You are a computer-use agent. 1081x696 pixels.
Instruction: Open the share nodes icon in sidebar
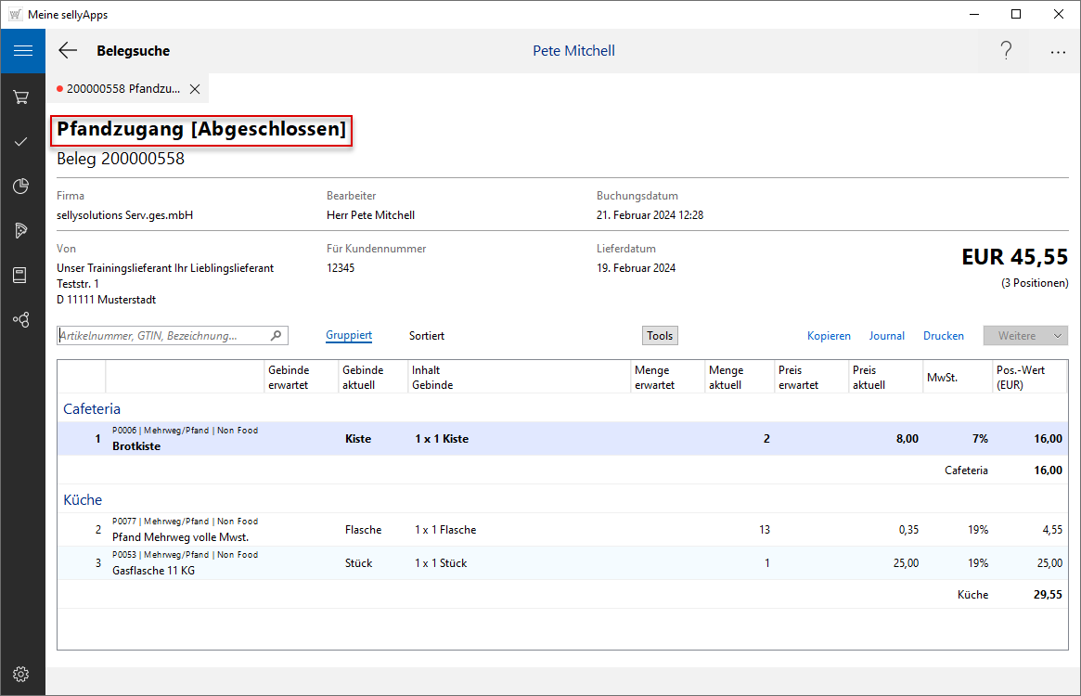point(22,319)
